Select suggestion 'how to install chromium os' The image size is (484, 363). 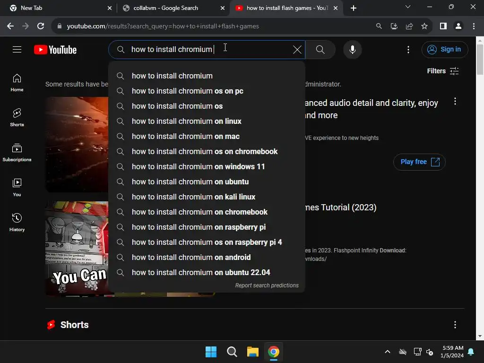(207, 106)
